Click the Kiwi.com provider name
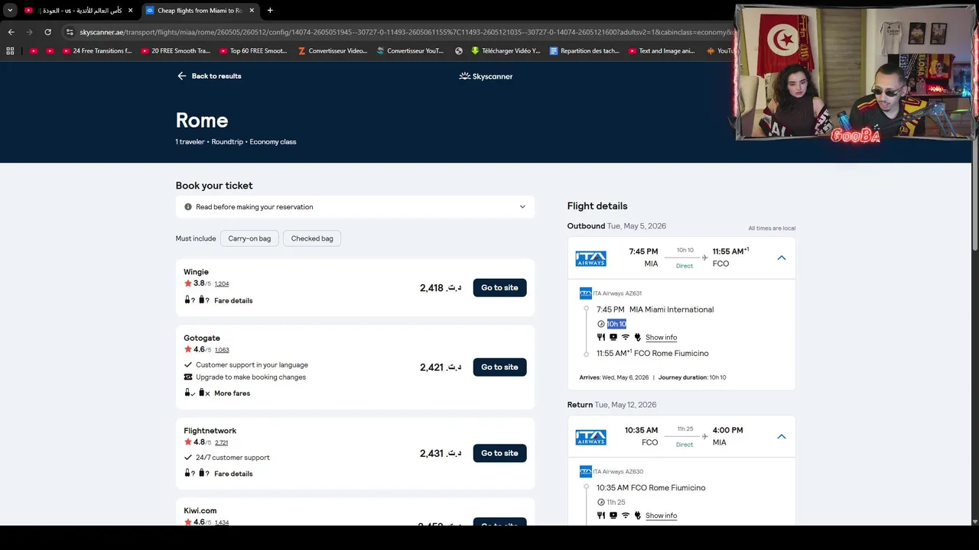The image size is (979, 550). (200, 510)
